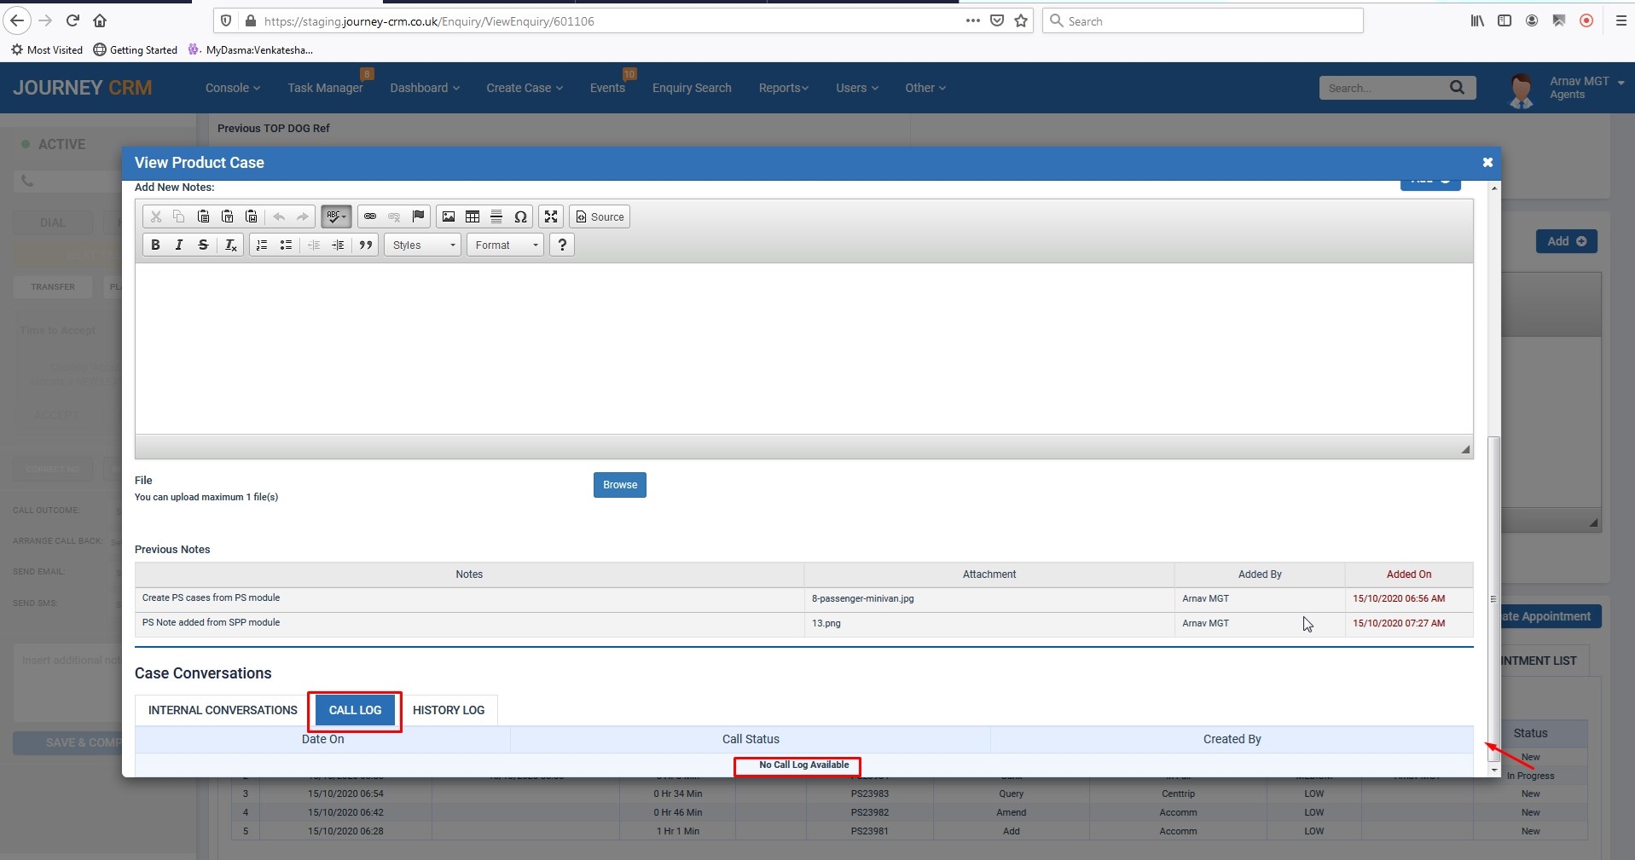Open the Most Visited bookmarks folder

[x=47, y=49]
